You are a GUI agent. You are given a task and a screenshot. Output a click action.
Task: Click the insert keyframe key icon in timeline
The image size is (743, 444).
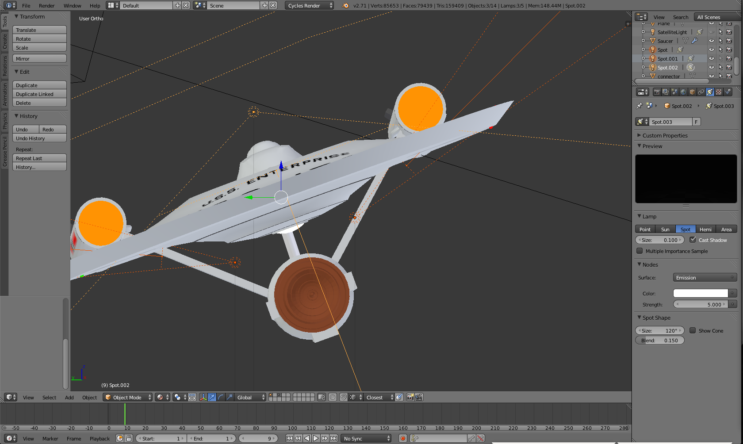[471, 438]
